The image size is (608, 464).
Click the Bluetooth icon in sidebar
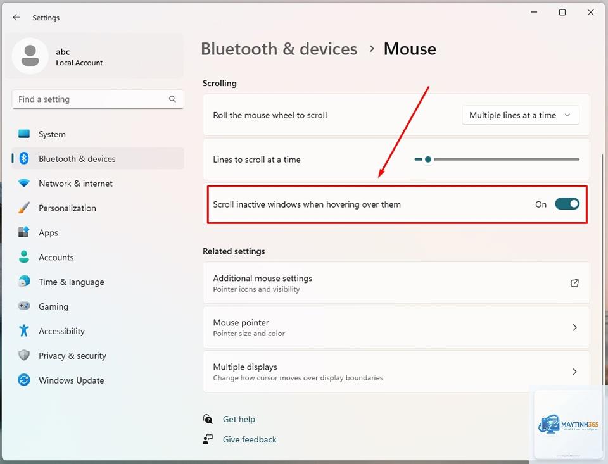pos(24,158)
